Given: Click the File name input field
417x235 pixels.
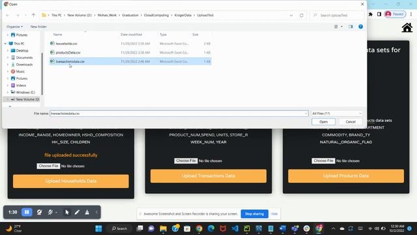Looking at the screenshot, I should point(179,114).
